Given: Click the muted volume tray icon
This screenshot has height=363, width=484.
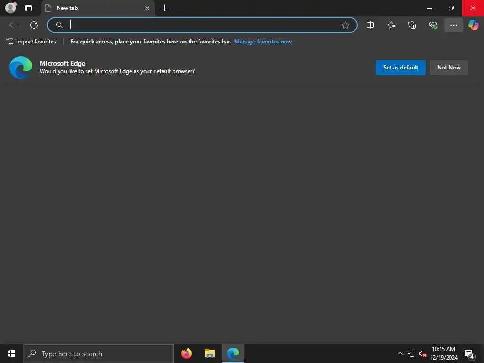Looking at the screenshot, I should (423, 354).
